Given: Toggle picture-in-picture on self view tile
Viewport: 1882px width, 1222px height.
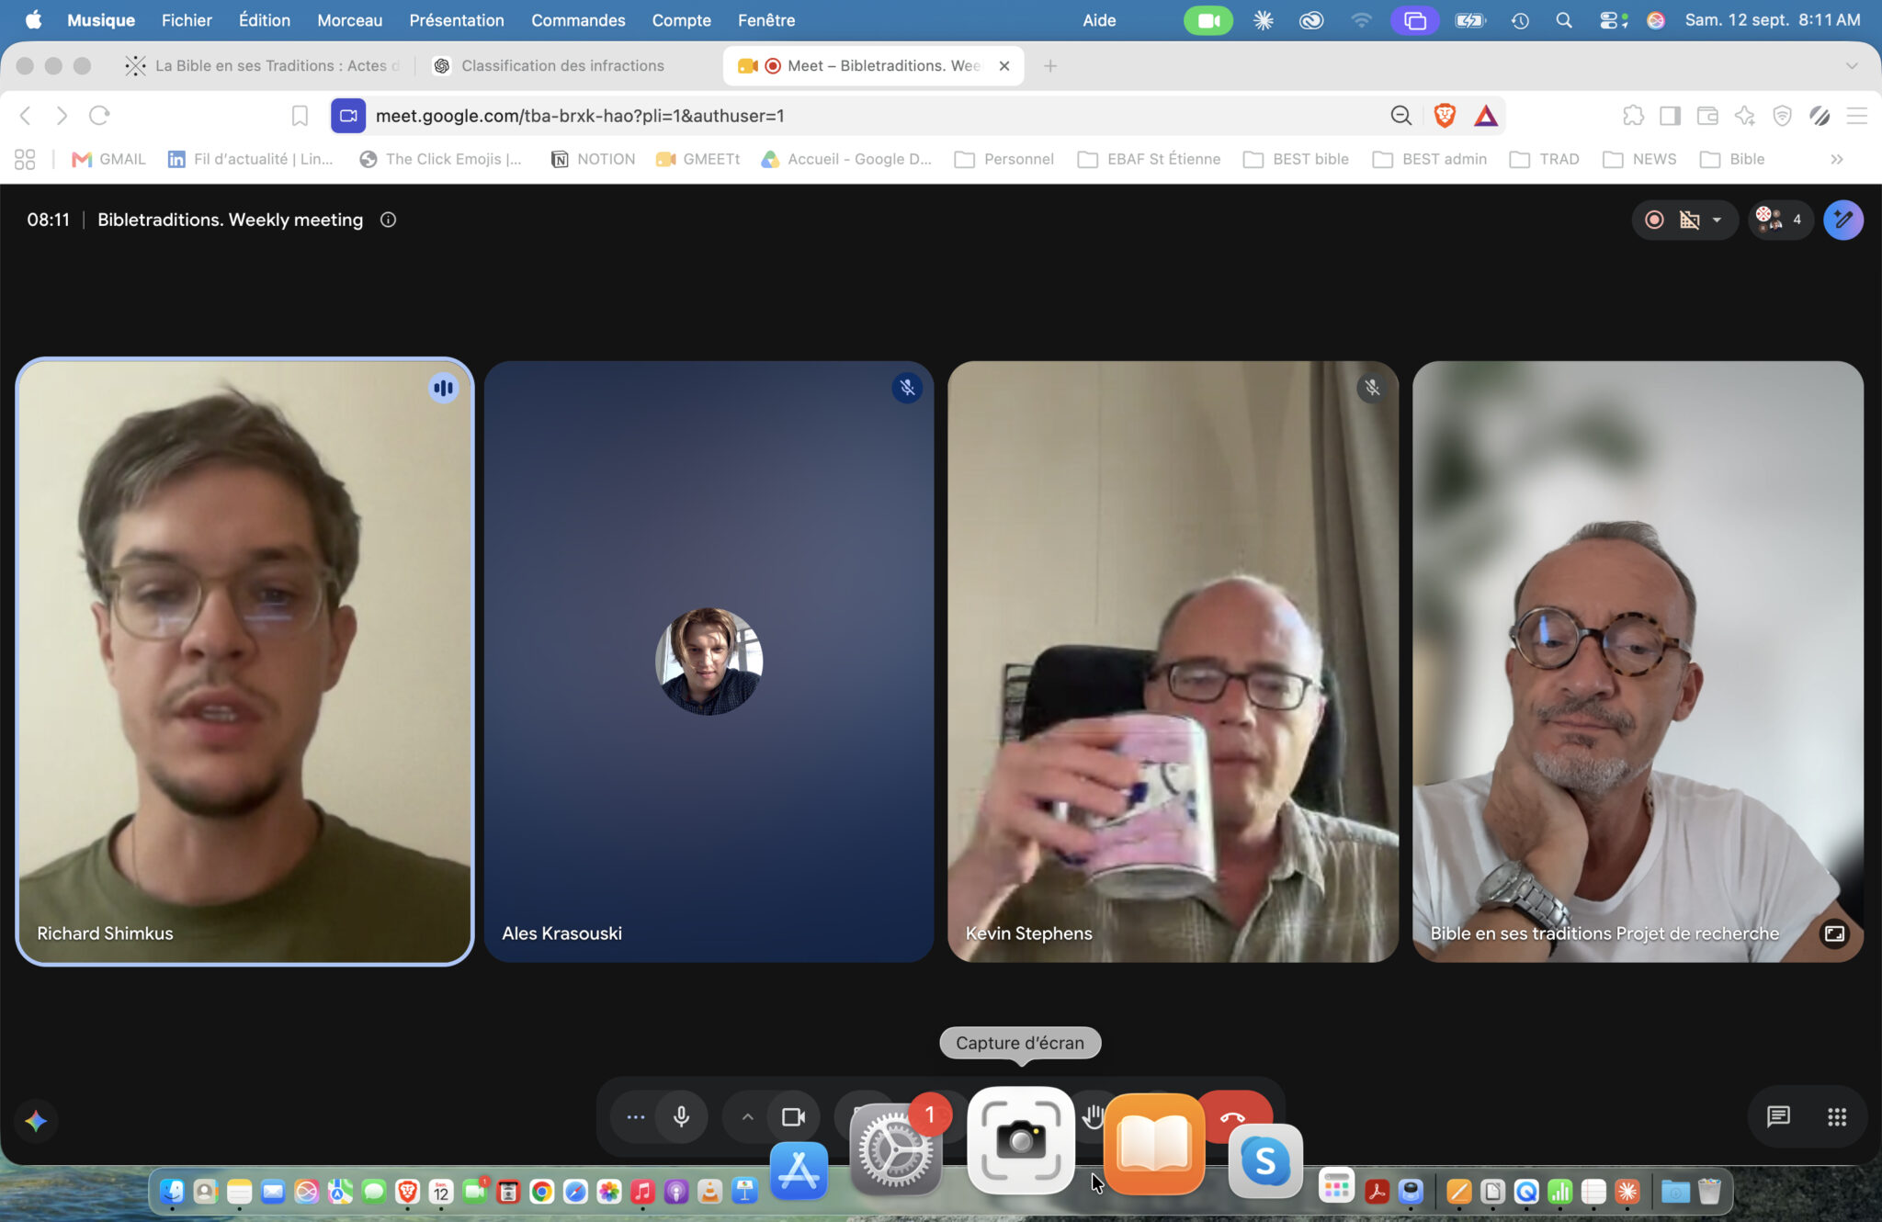Looking at the screenshot, I should point(1834,933).
